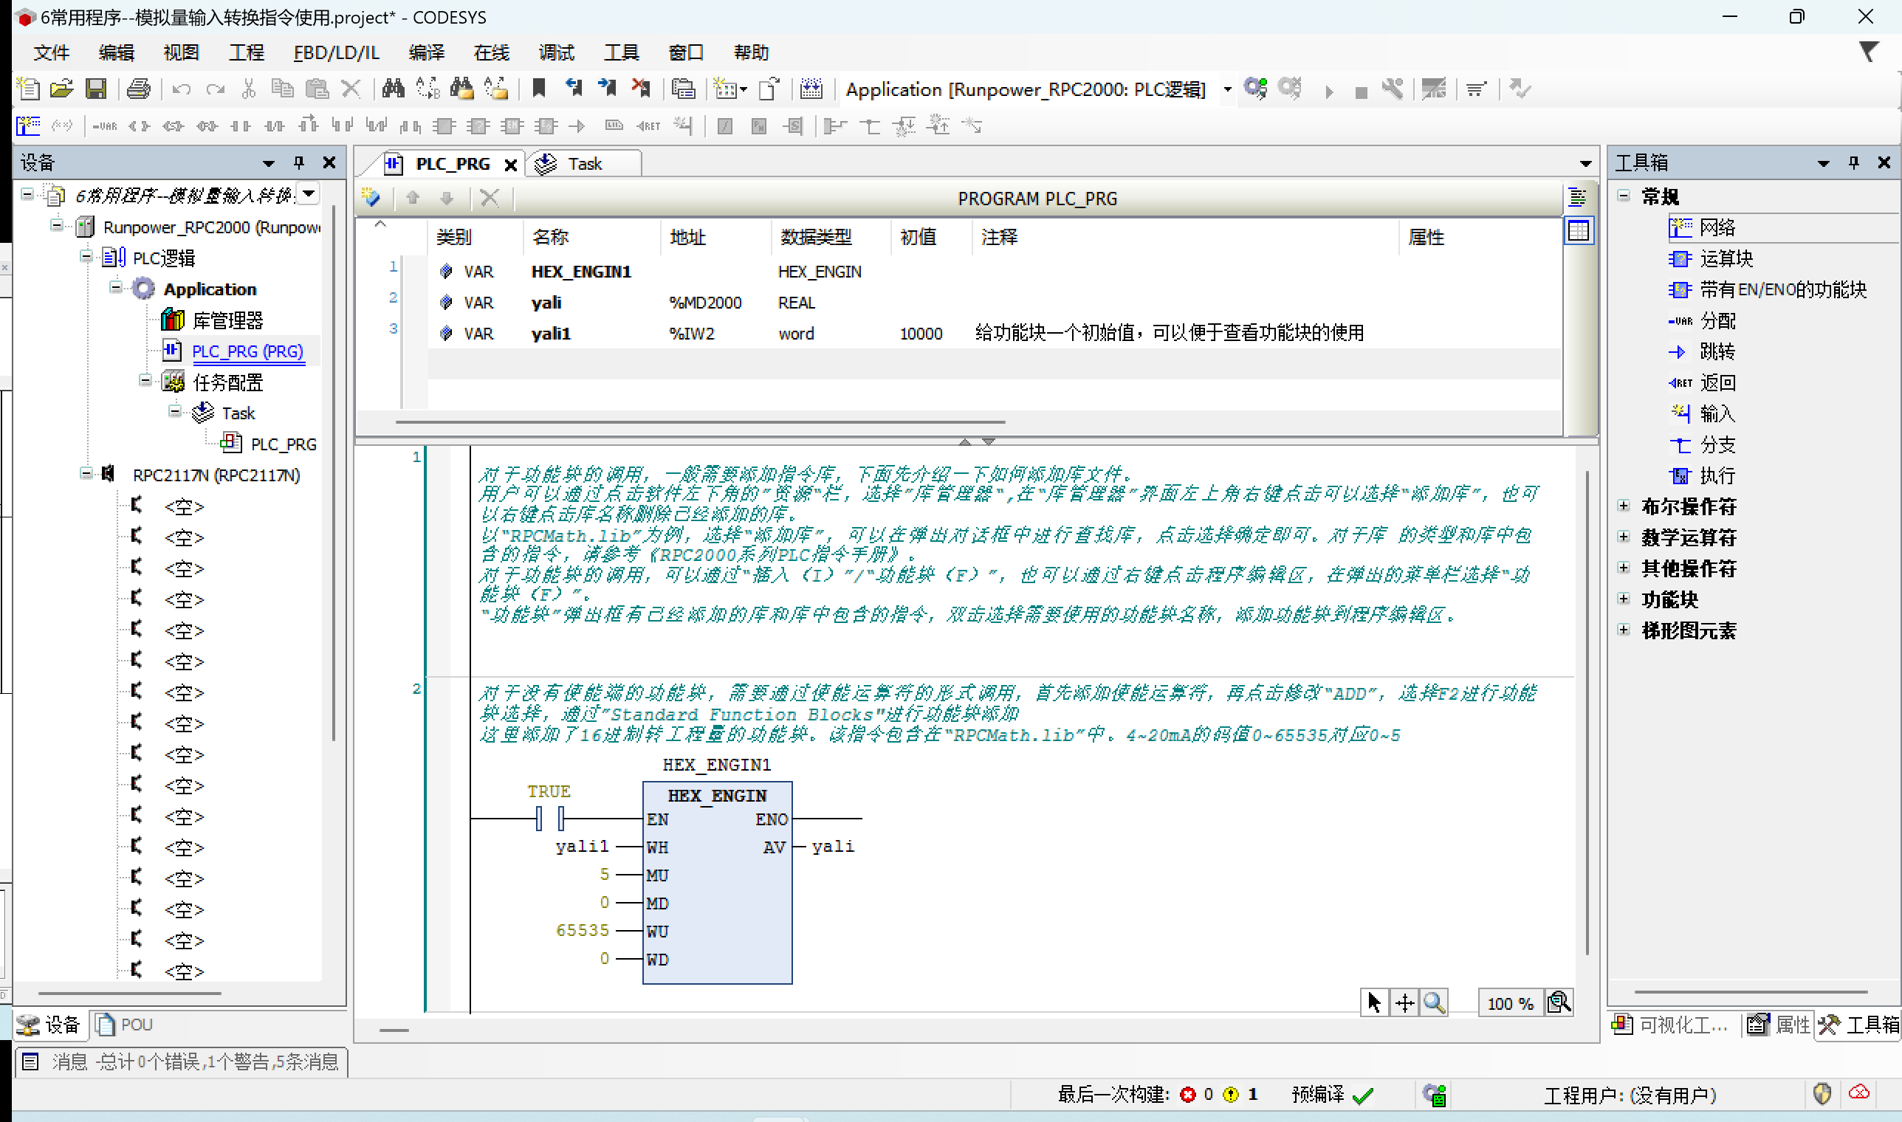Screen dimensions: 1902x1122
Task: Pin the 工具箱 panel with pushpin
Action: tap(1853, 162)
